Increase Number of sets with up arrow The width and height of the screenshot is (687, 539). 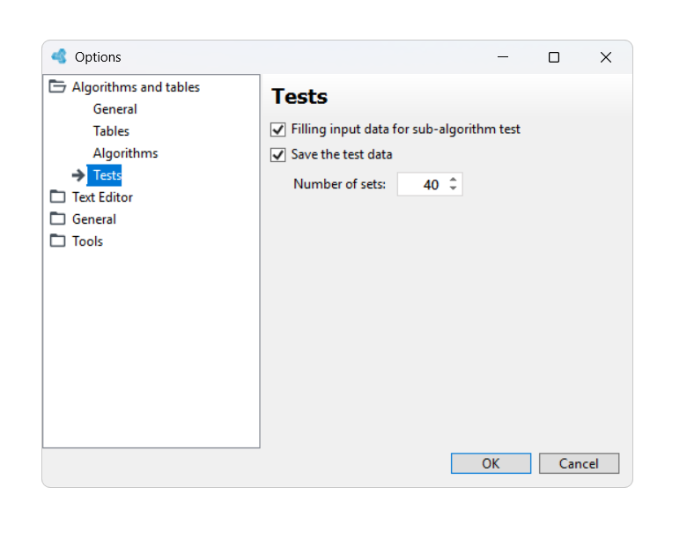tap(453, 180)
